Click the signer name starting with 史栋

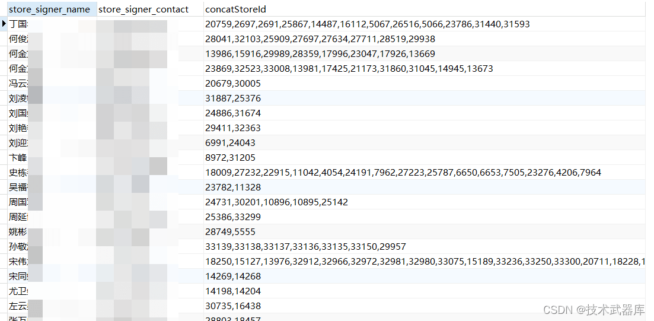(x=19, y=173)
